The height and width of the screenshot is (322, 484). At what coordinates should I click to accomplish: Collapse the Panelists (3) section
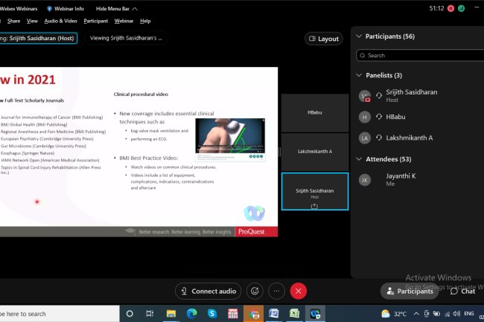pos(359,75)
